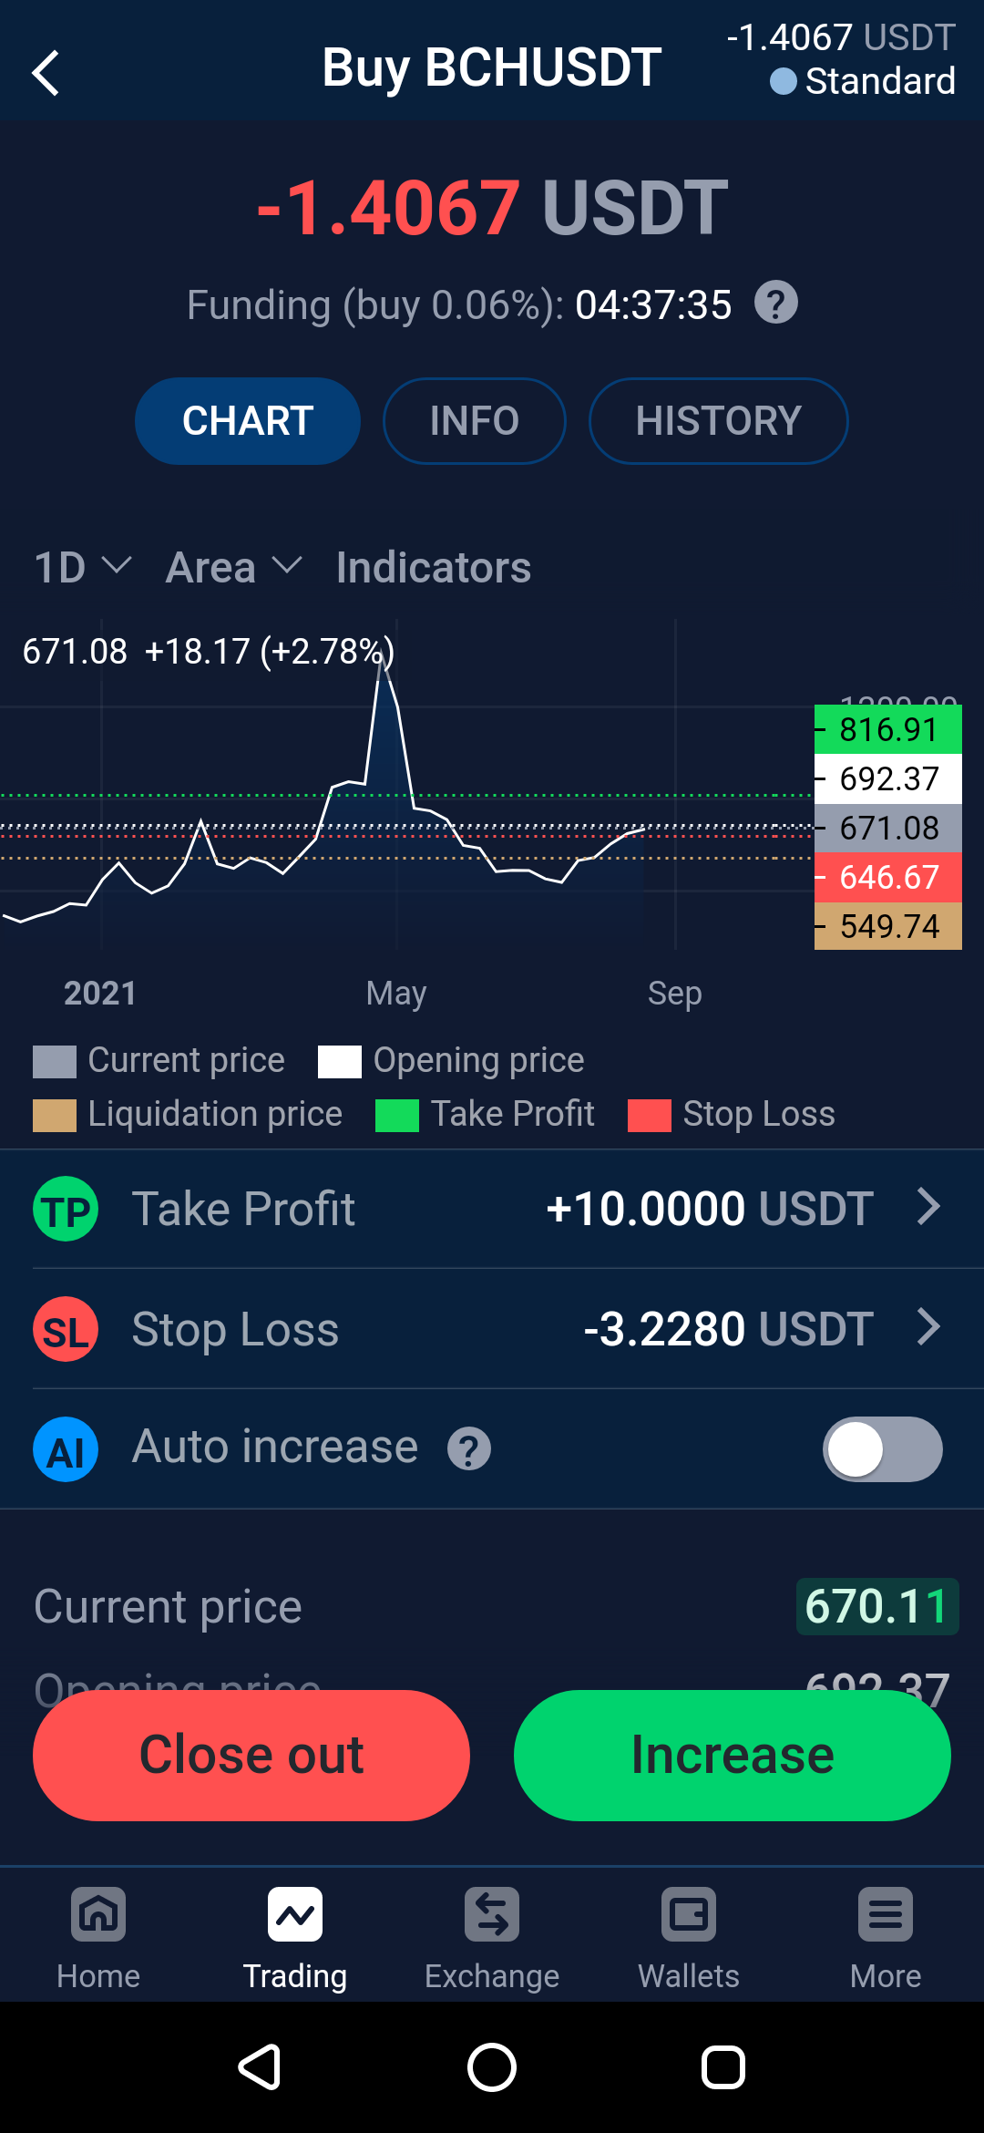Image resolution: width=984 pixels, height=2133 pixels.
Task: Switch to the HISTORY tab
Action: pyautogui.click(x=719, y=421)
